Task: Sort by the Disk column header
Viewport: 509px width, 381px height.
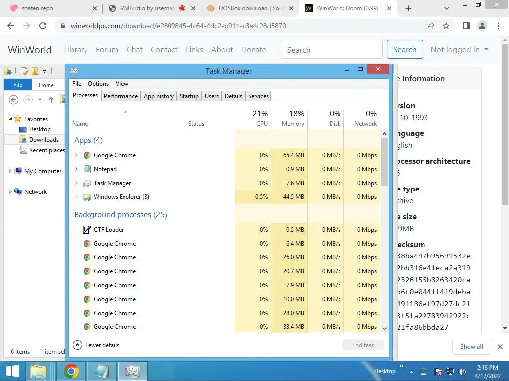Action: tap(326, 118)
